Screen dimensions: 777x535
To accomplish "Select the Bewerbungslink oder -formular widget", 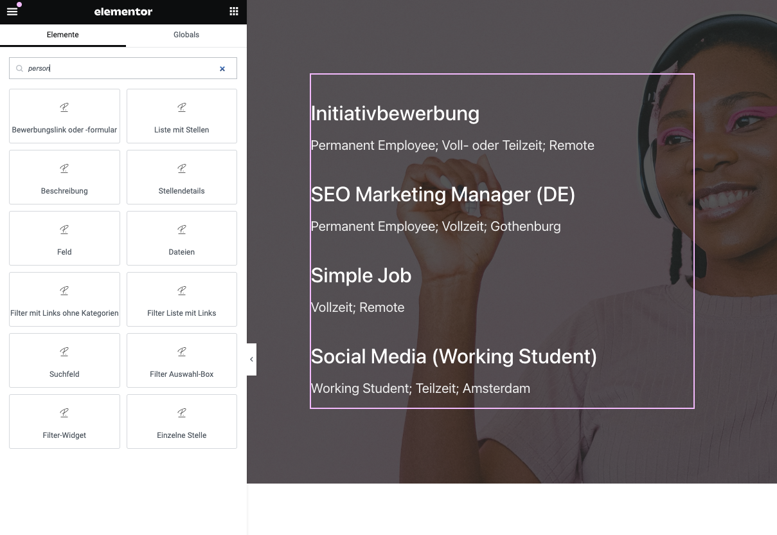I will (64, 116).
